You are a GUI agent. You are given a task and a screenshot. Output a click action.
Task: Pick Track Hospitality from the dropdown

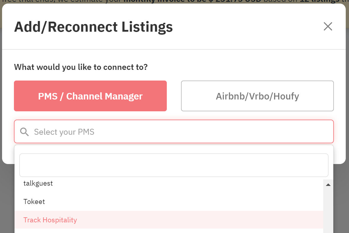click(x=169, y=220)
